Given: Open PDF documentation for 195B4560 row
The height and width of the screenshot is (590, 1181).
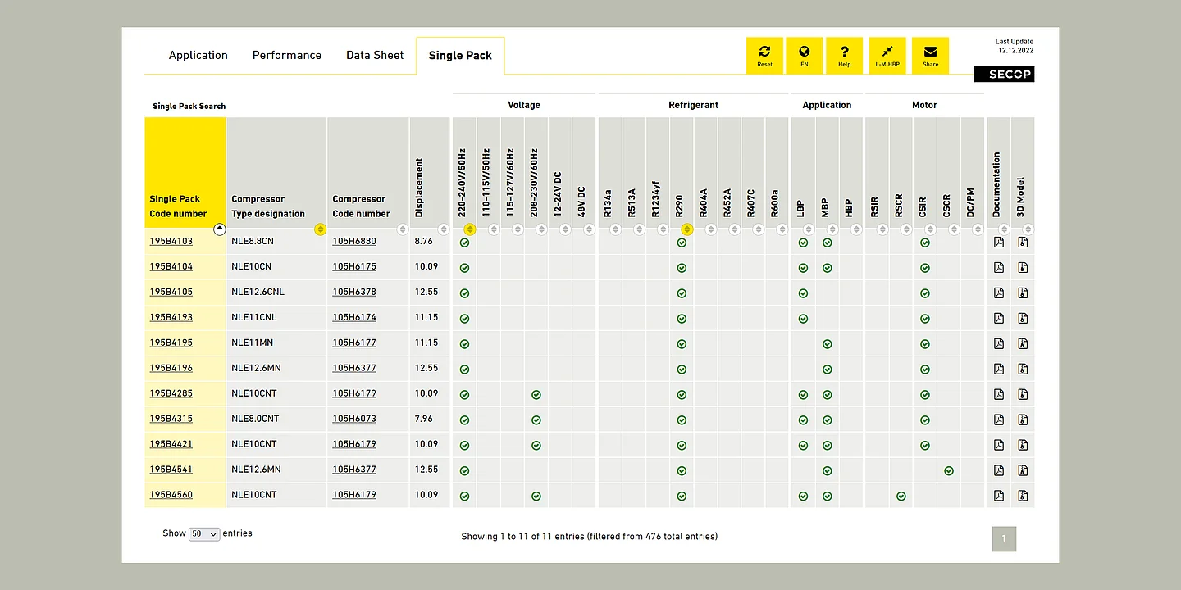Looking at the screenshot, I should 999,496.
